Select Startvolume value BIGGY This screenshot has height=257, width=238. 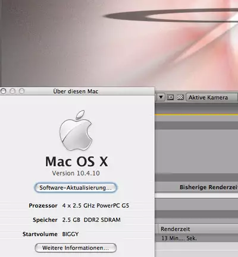tap(70, 234)
